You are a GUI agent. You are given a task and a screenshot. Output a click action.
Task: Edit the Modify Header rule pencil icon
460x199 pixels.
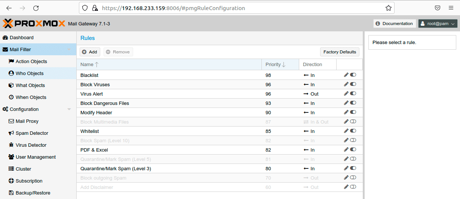[x=346, y=112]
